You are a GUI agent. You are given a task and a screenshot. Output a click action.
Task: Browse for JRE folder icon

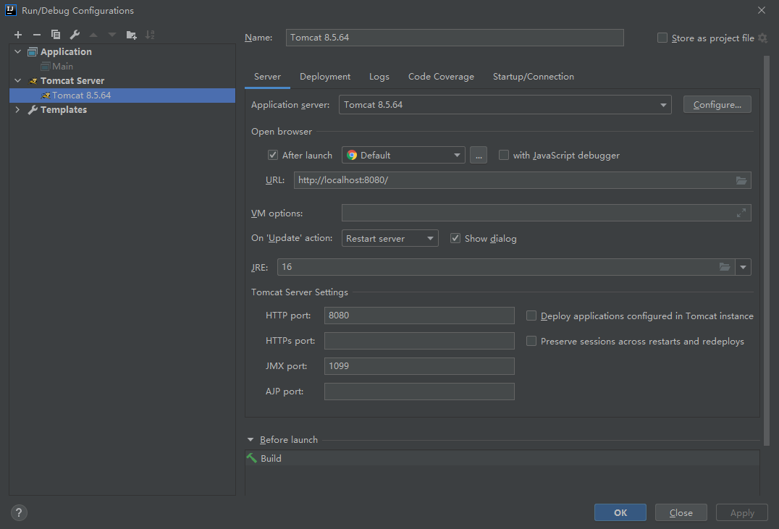725,267
